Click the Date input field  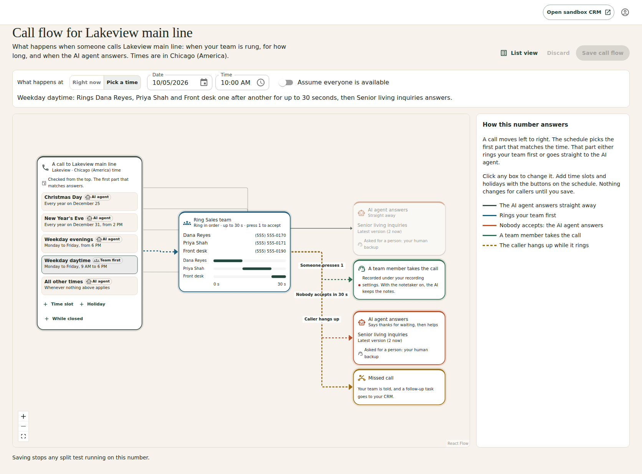pos(180,83)
